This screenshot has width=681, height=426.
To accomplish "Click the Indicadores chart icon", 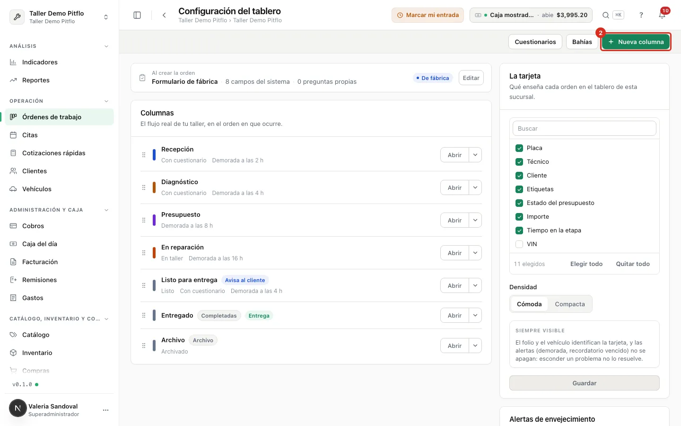I will click(x=13, y=62).
